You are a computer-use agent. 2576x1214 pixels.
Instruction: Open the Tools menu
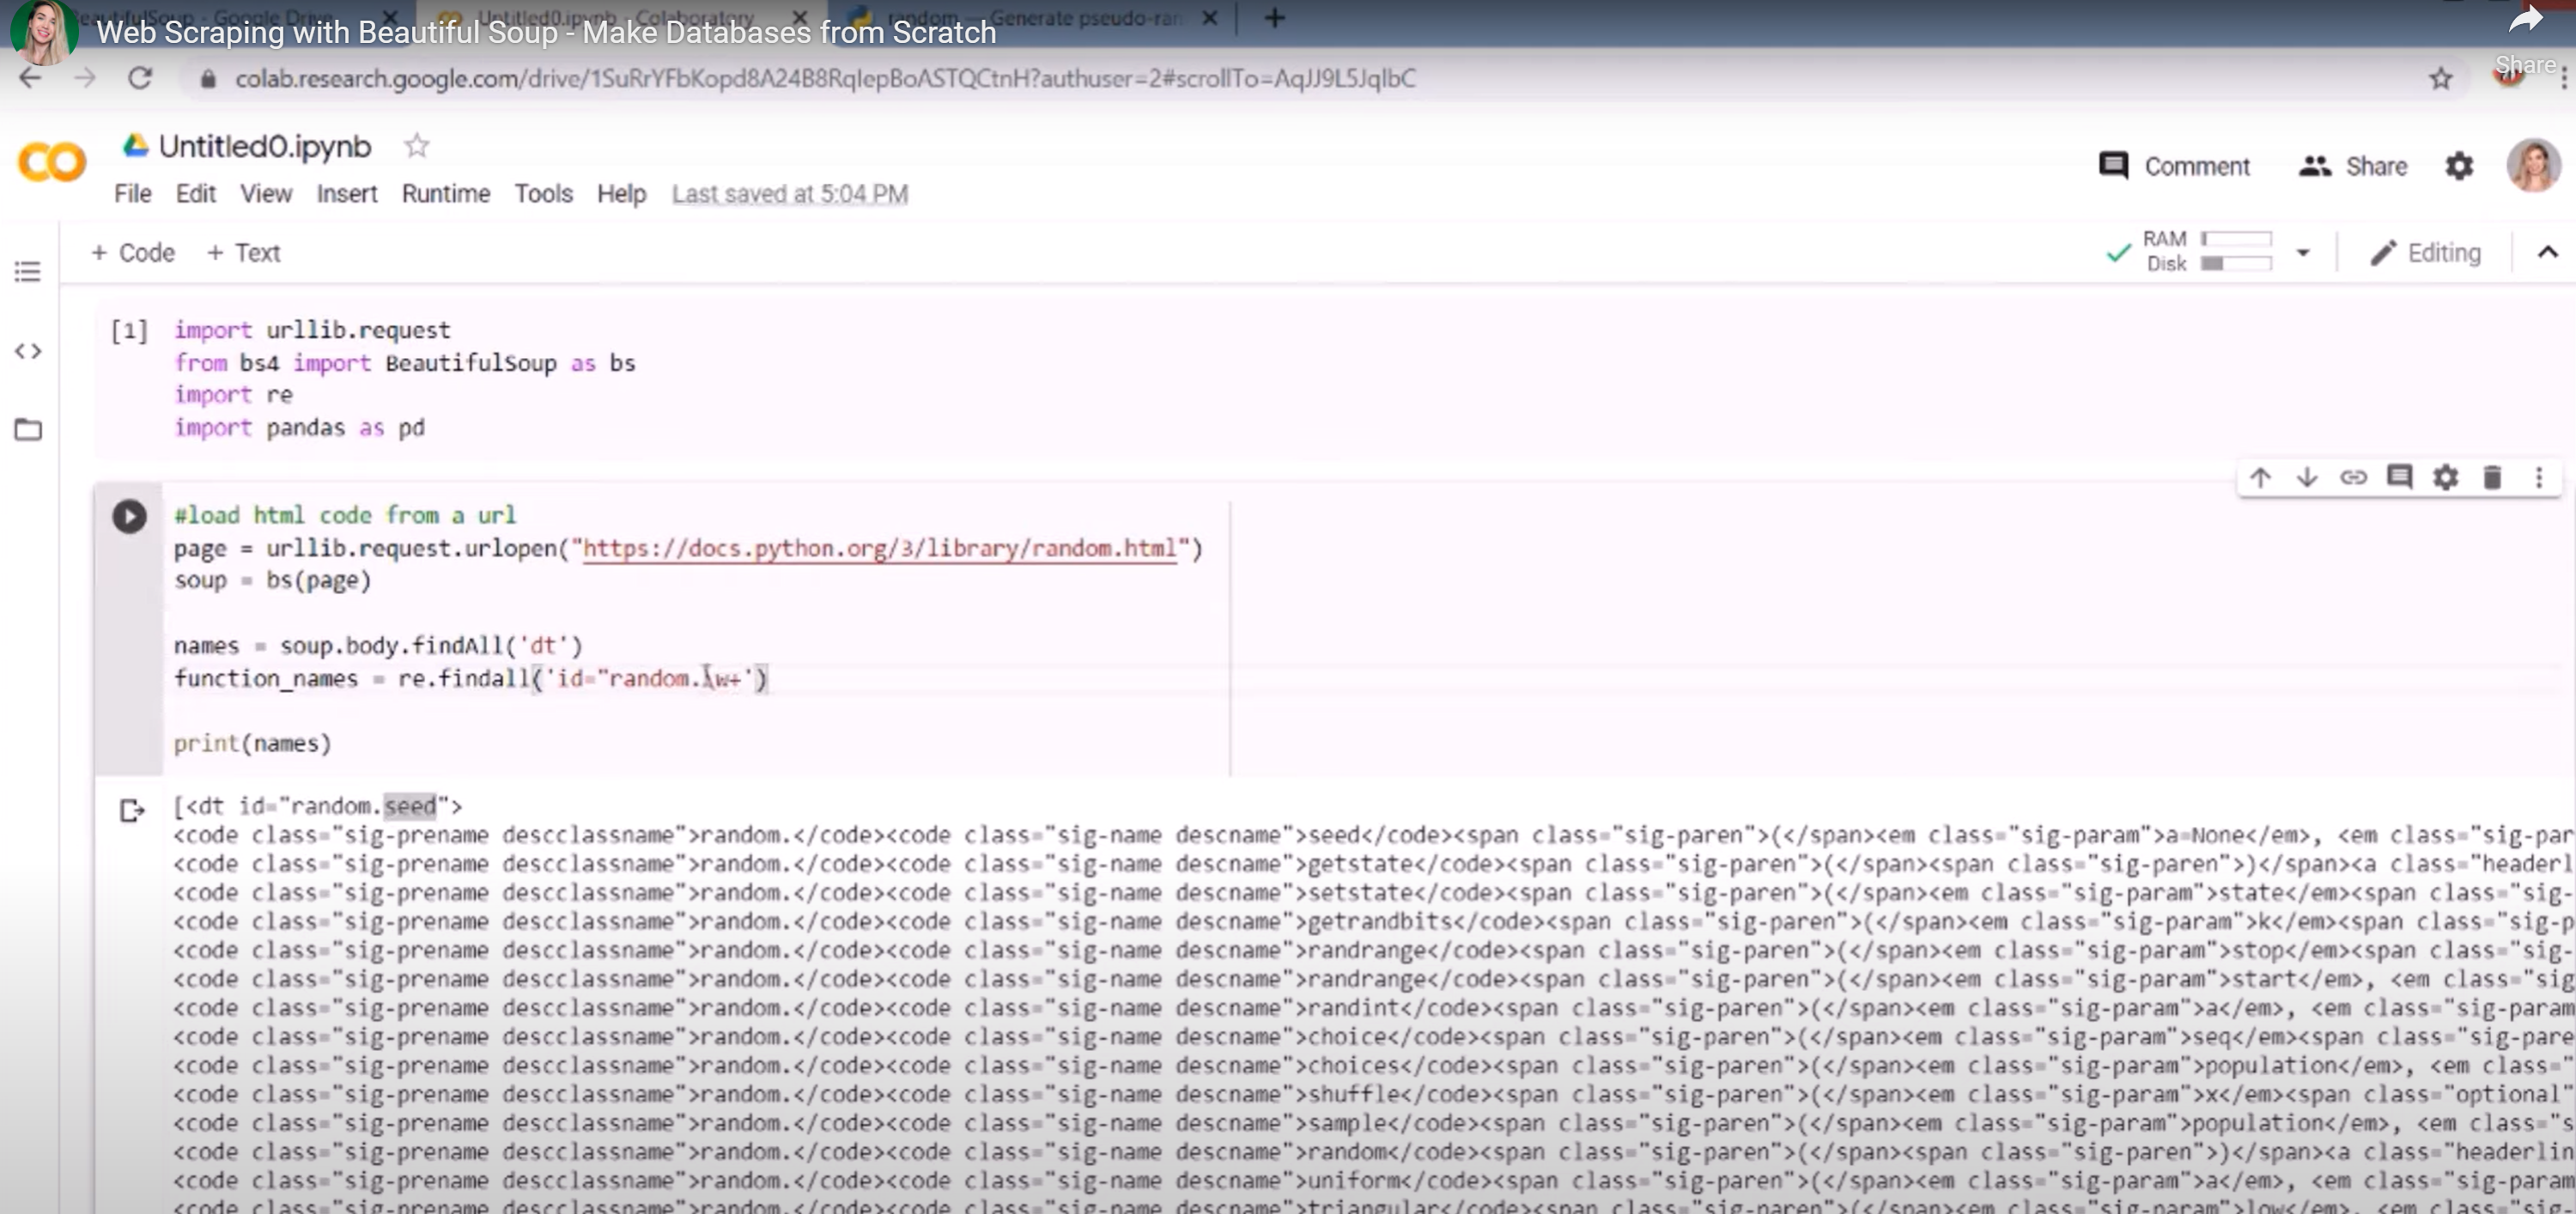543,194
